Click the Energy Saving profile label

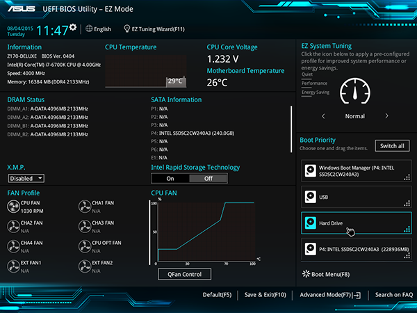coord(316,93)
